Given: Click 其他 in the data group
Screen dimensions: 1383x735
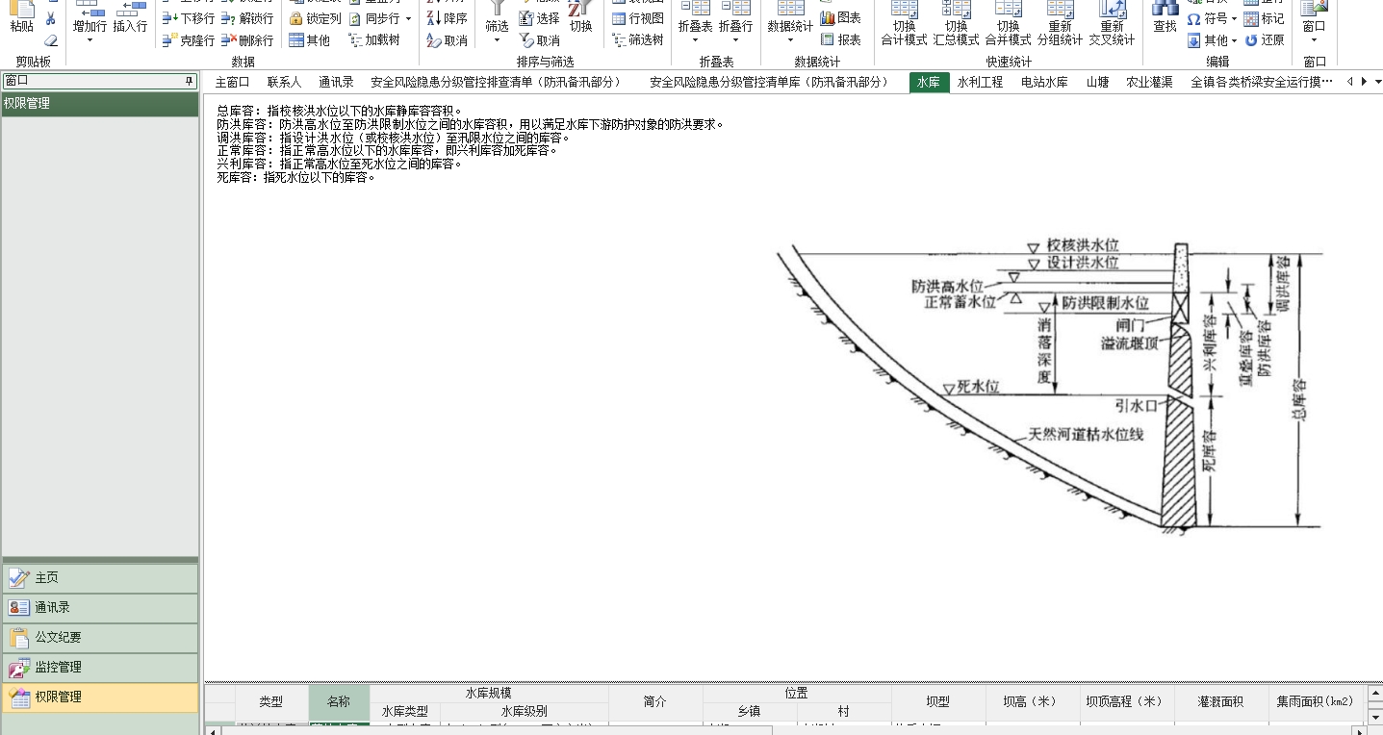Looking at the screenshot, I should [x=310, y=40].
